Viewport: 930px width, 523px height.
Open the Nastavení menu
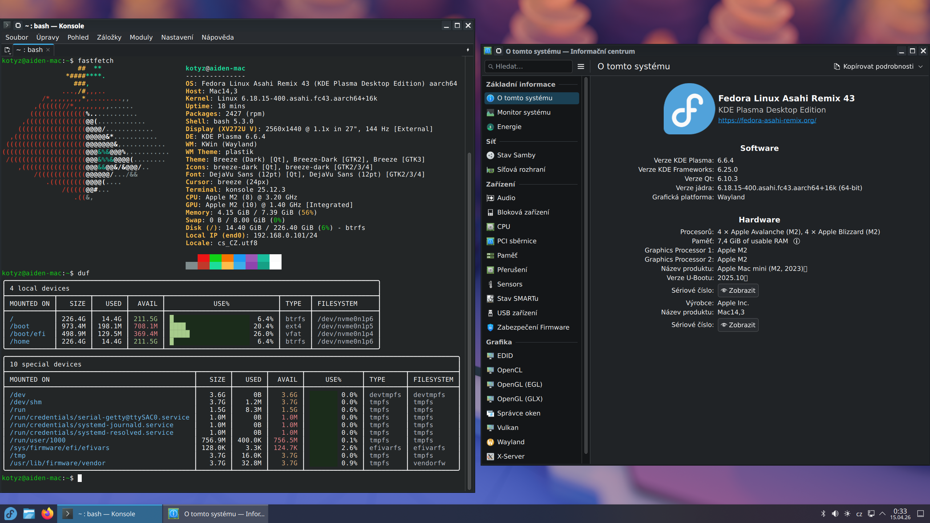(177, 37)
